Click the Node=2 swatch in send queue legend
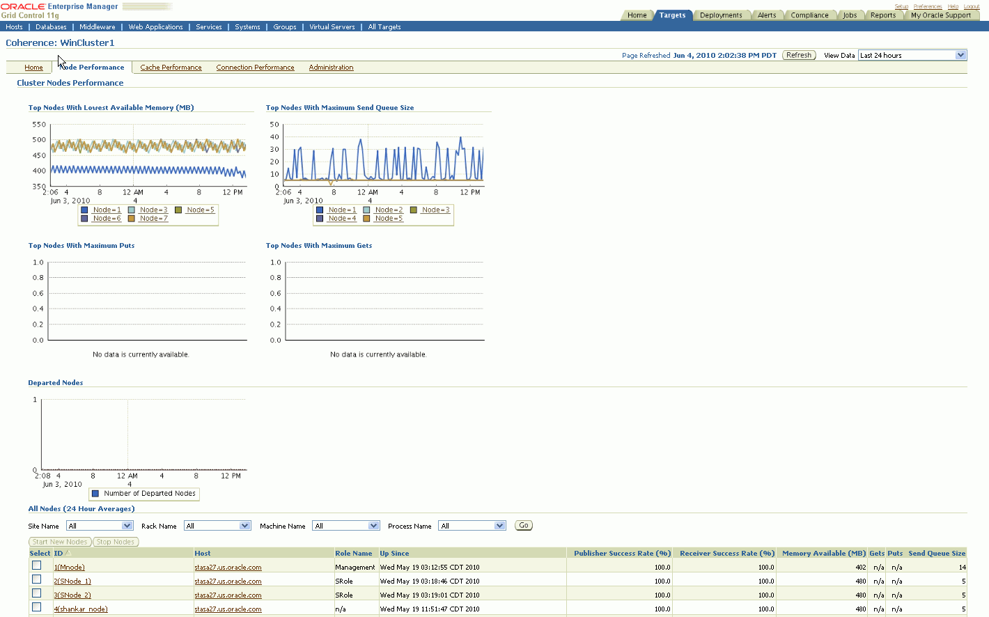Image resolution: width=989 pixels, height=617 pixels. pyautogui.click(x=366, y=210)
